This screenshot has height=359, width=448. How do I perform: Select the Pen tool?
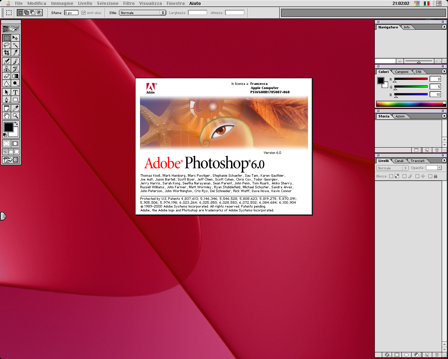[x=7, y=100]
